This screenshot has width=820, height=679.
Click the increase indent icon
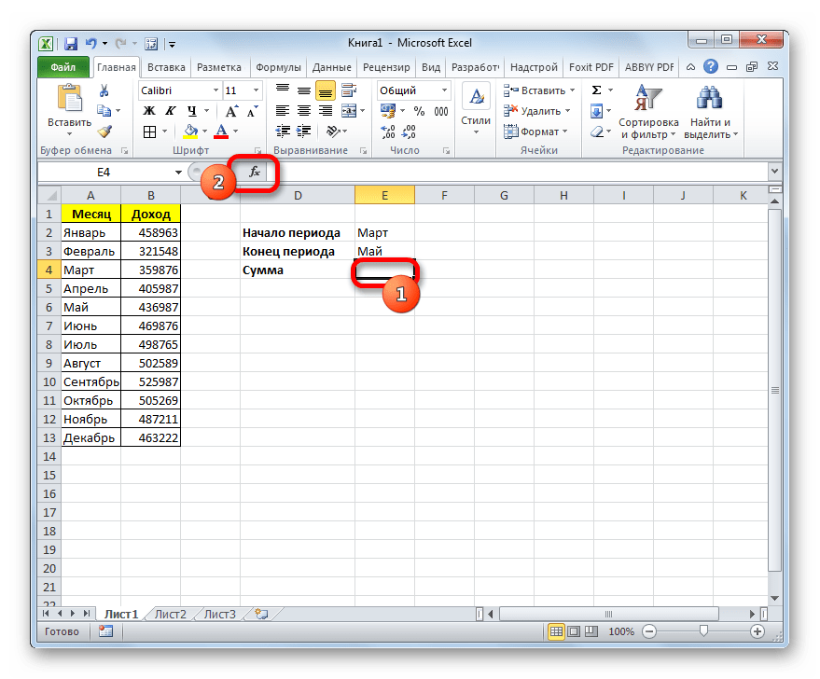coord(304,132)
